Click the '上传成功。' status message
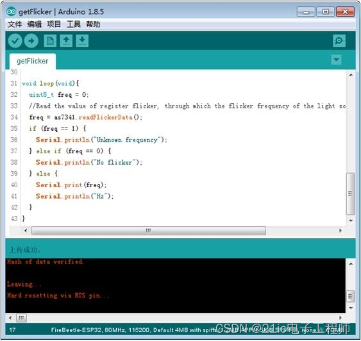 click(25, 250)
